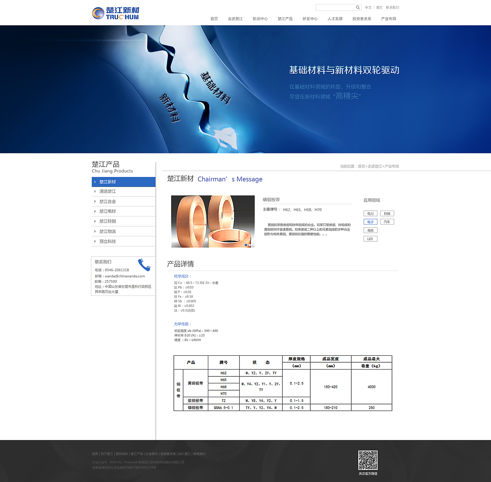
Task: Click table cell 150-420
Action: tap(331, 387)
